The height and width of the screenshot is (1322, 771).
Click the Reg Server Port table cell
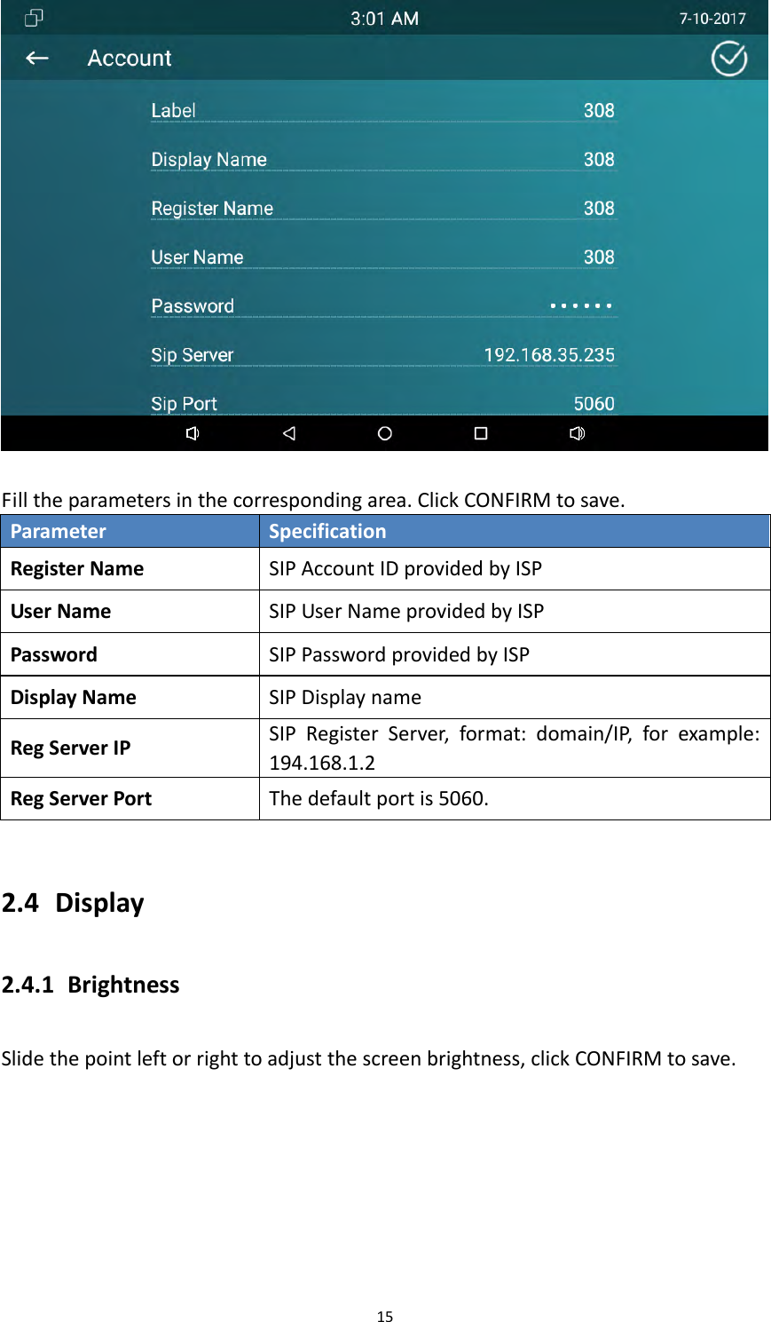[130, 798]
